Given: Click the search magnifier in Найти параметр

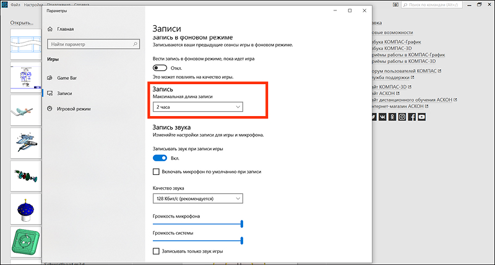Looking at the screenshot, I should 135,44.
